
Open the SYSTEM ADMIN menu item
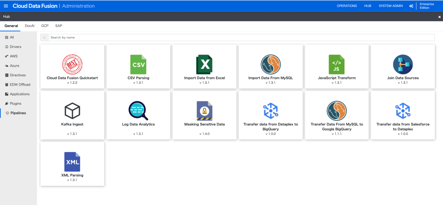pyautogui.click(x=391, y=6)
